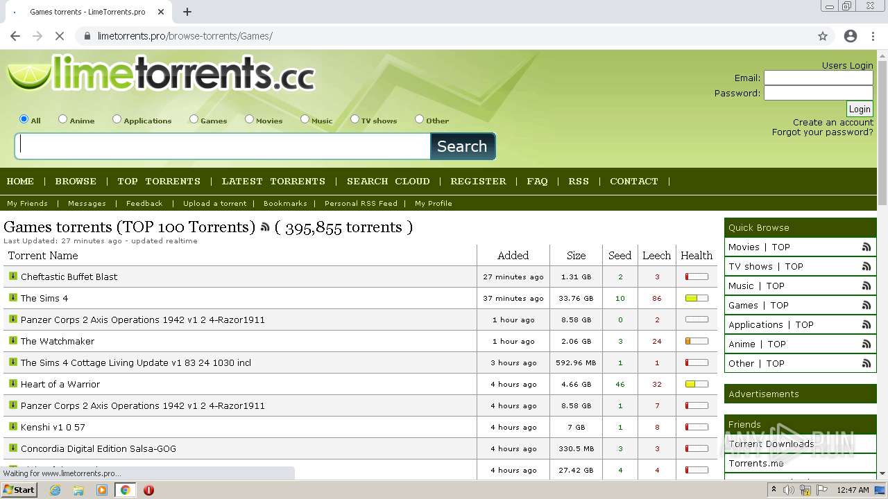The width and height of the screenshot is (888, 499).
Task: Open a new browser tab
Action: pyautogui.click(x=187, y=12)
